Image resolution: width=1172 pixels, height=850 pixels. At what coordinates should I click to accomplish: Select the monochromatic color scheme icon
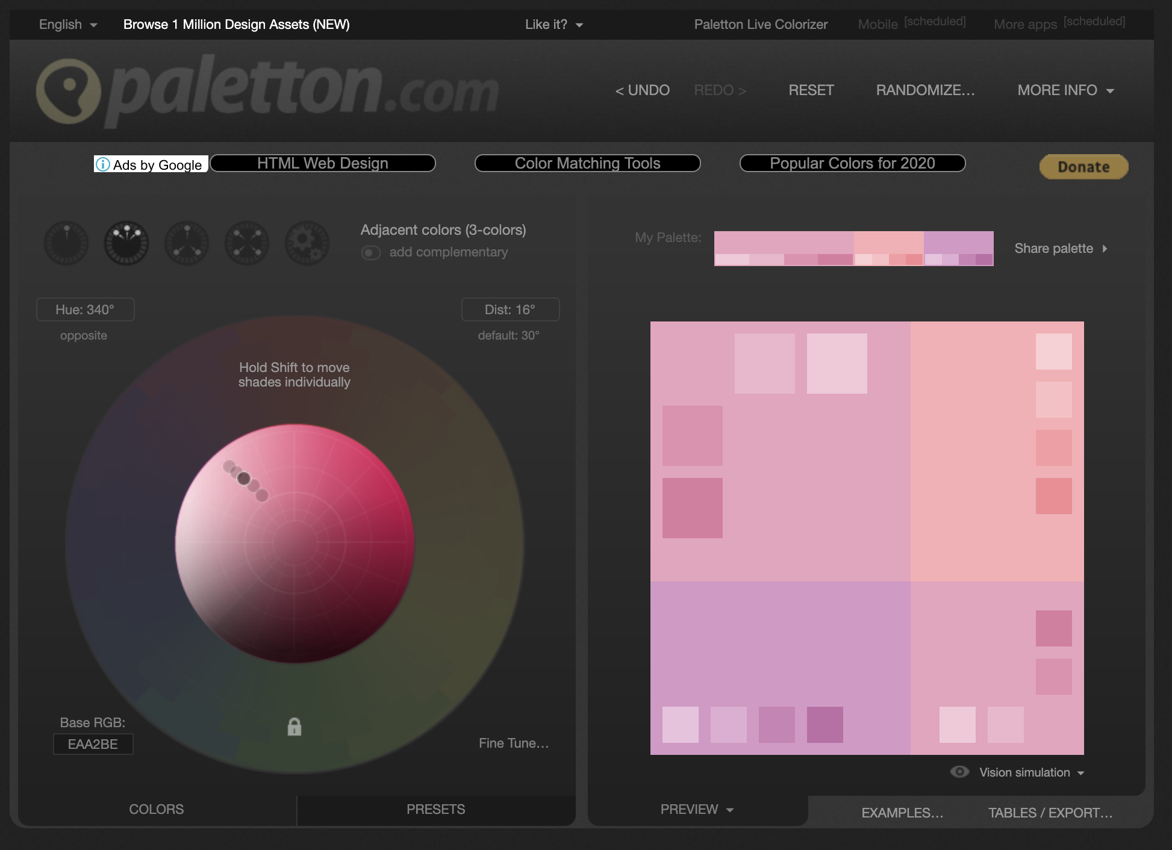click(66, 243)
